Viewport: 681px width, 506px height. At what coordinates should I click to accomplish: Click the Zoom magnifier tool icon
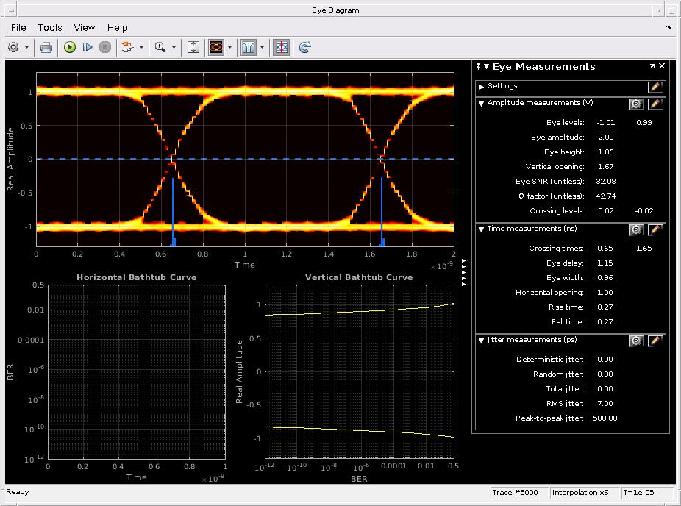click(160, 47)
